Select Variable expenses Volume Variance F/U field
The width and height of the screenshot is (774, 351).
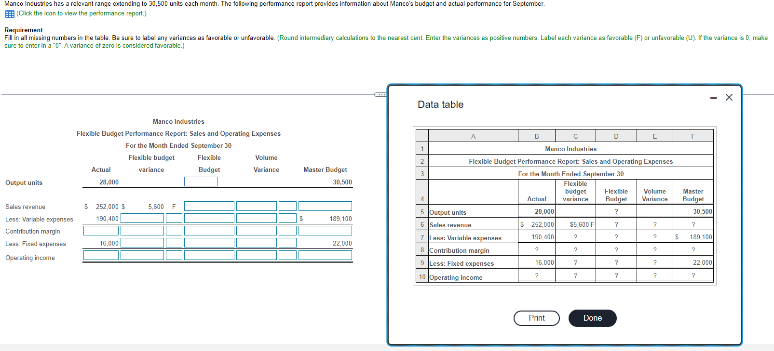tap(287, 218)
